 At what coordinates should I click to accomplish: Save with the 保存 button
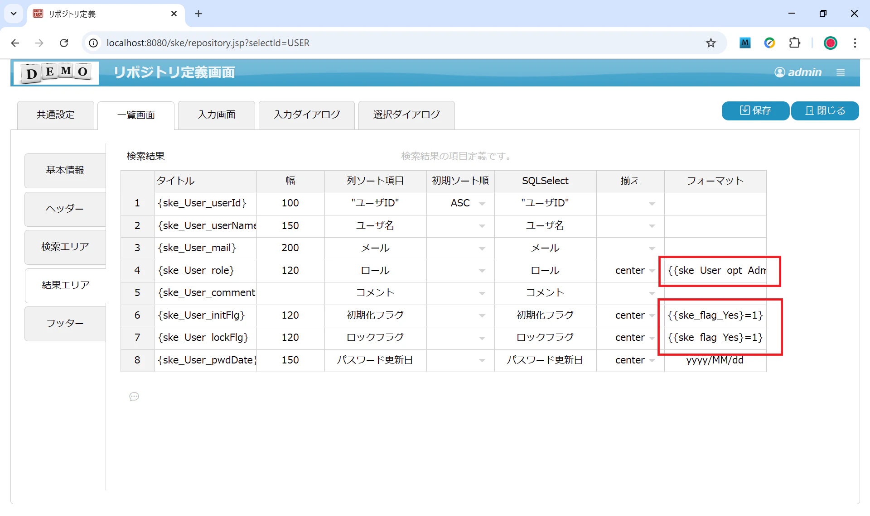point(755,111)
